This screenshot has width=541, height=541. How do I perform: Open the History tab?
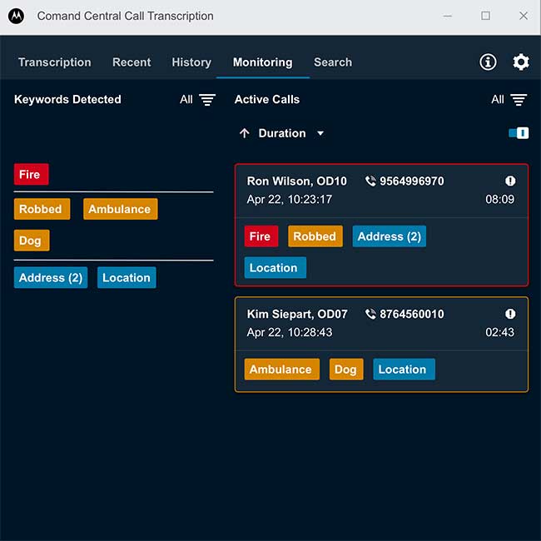click(191, 62)
